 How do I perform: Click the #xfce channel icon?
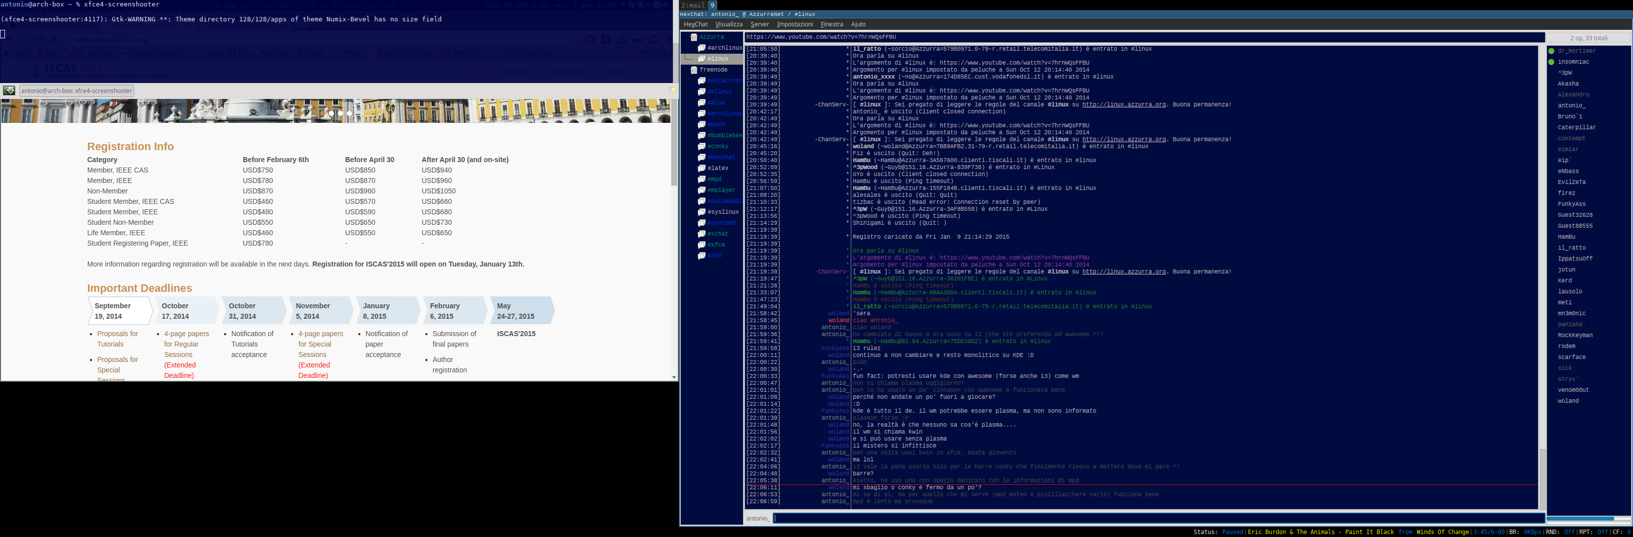click(702, 245)
